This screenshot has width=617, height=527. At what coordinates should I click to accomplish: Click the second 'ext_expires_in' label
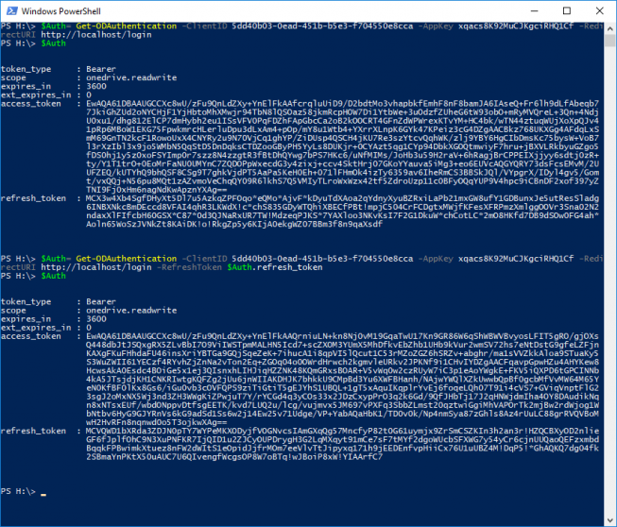point(36,328)
